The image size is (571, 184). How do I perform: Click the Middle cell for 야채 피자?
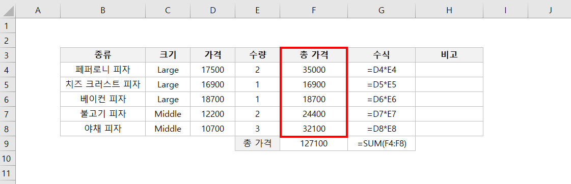click(x=168, y=129)
